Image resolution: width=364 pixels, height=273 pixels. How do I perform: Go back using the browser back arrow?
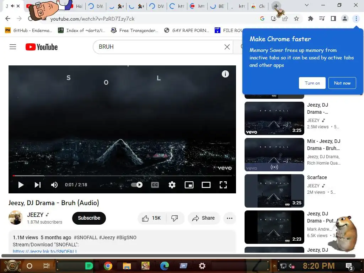coord(8,18)
